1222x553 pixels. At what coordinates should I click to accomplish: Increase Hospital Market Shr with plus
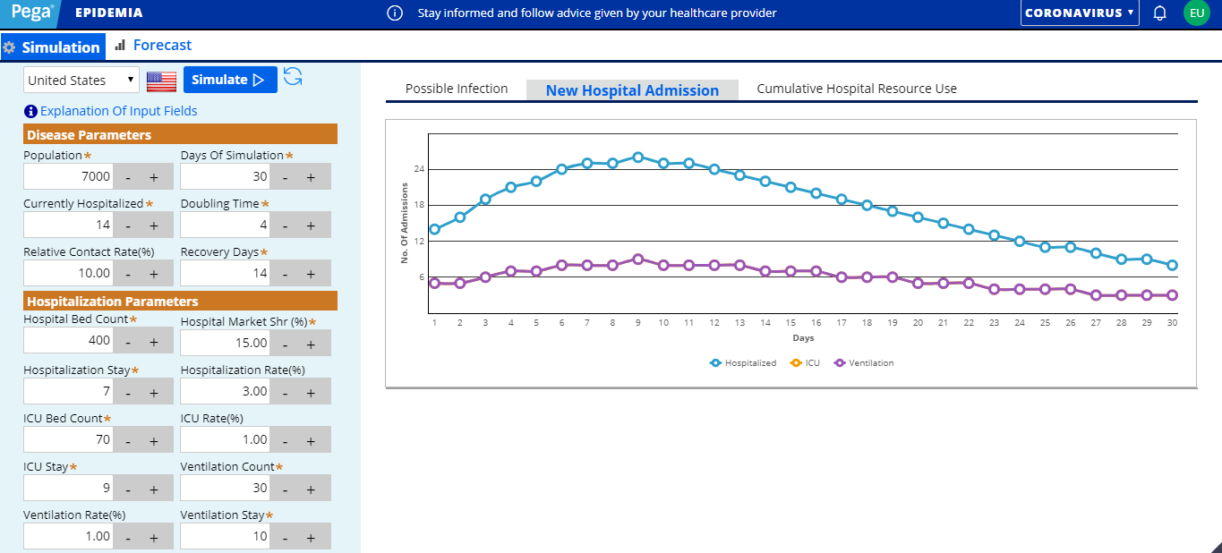311,343
